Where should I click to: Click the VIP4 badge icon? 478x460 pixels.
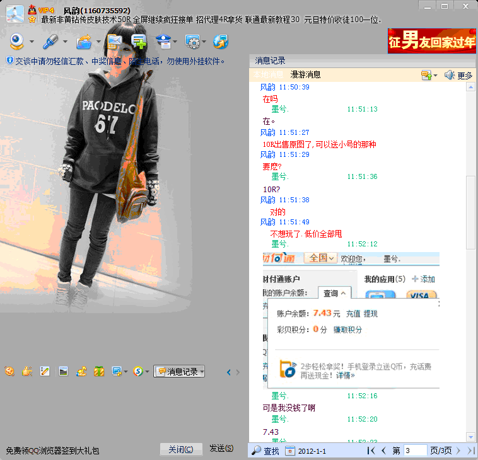click(x=46, y=10)
